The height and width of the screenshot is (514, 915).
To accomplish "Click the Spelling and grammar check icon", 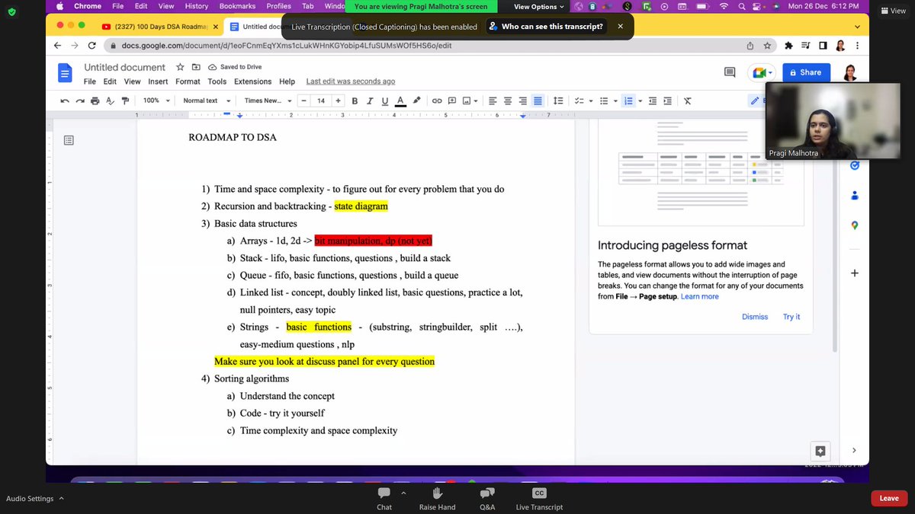I will pyautogui.click(x=111, y=101).
